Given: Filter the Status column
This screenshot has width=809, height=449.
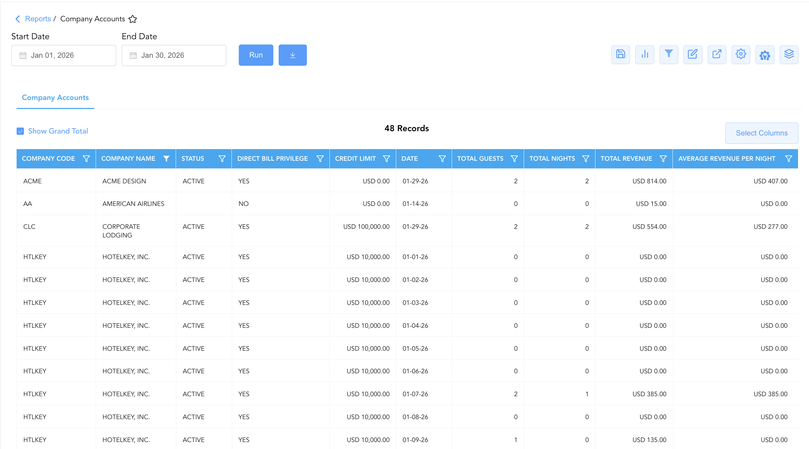Looking at the screenshot, I should pyautogui.click(x=222, y=159).
